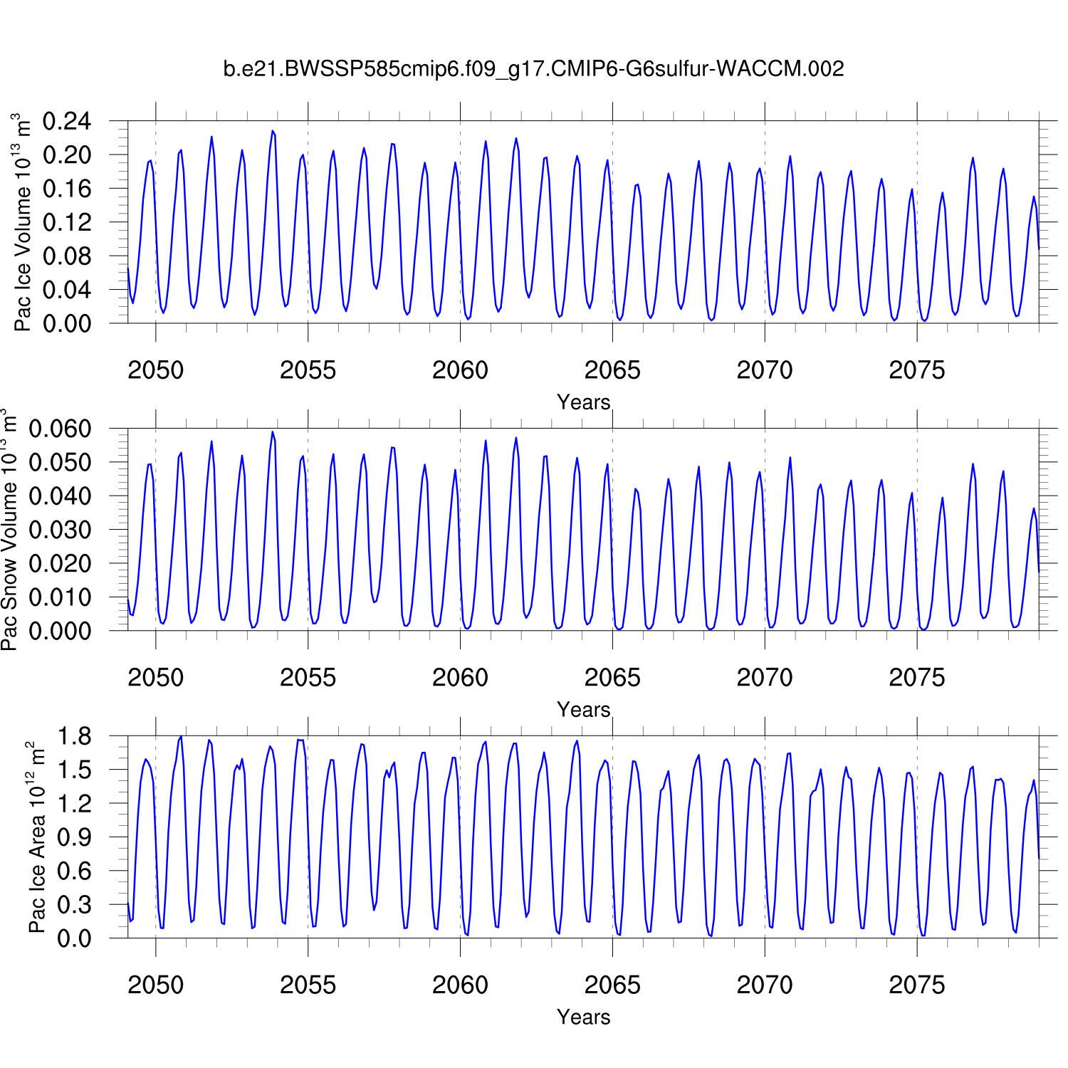This screenshot has height=1068, width=1068.
Task: Click the 2060 tick label in middle panel
Action: point(460,678)
